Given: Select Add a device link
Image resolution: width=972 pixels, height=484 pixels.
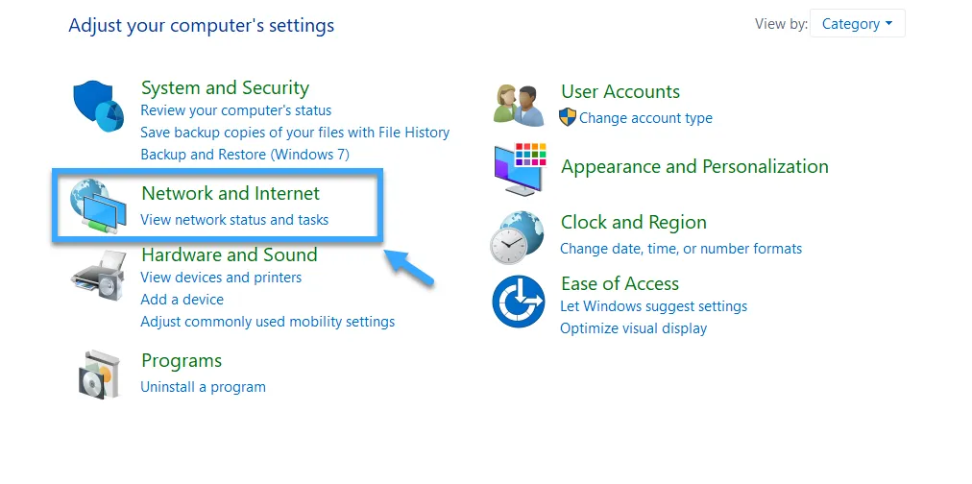Looking at the screenshot, I should pyautogui.click(x=182, y=300).
